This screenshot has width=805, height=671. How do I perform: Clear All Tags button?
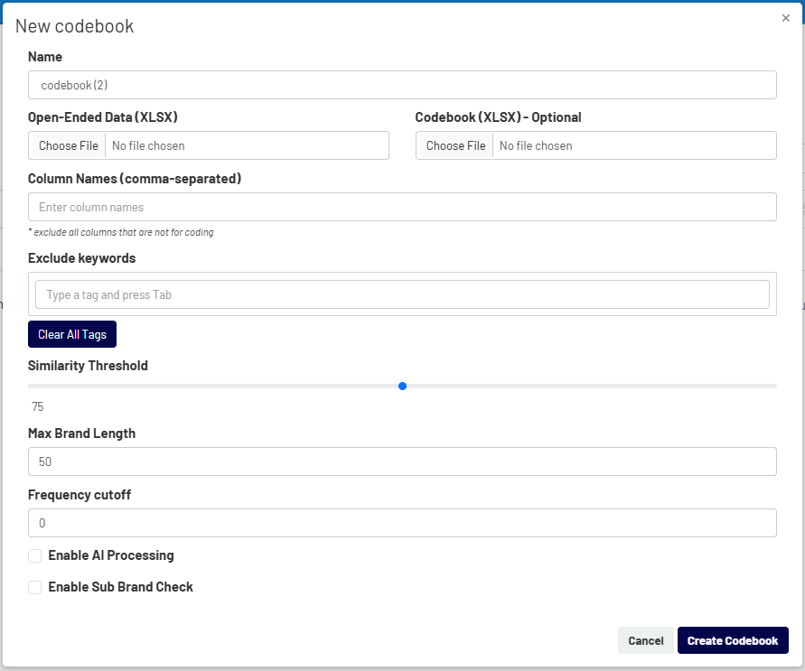tap(72, 334)
